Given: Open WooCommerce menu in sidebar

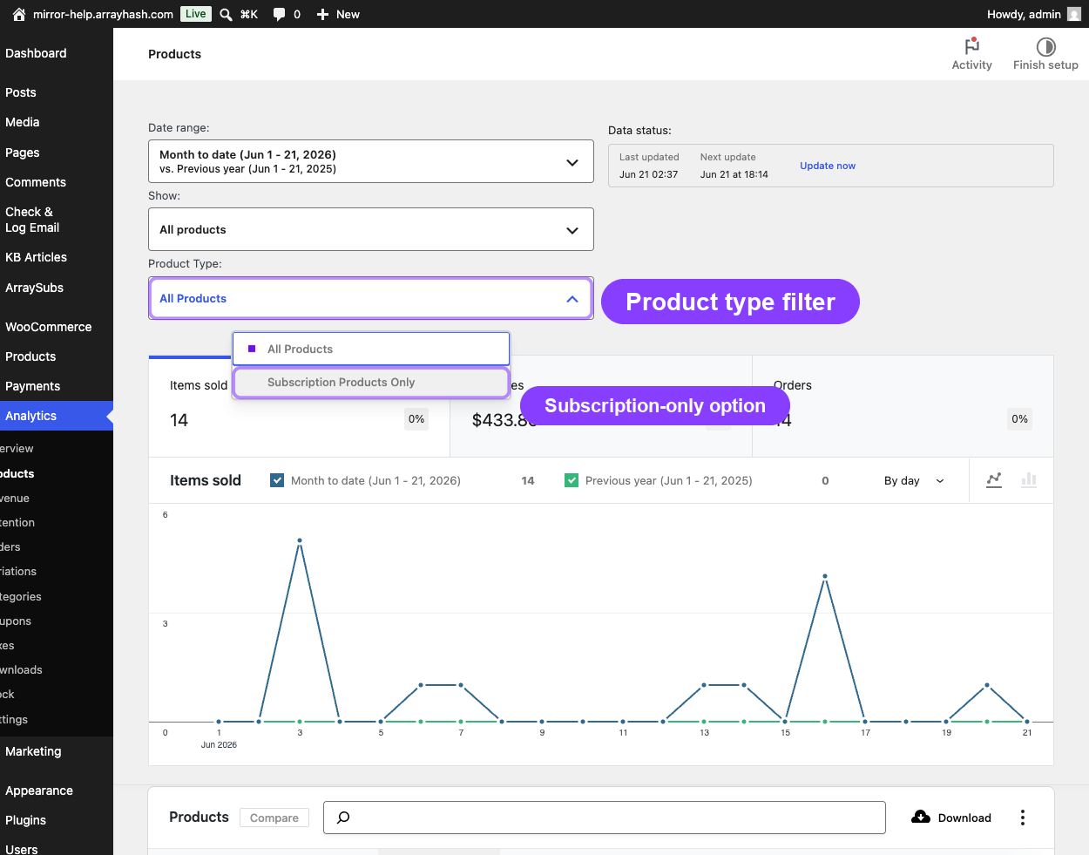Looking at the screenshot, I should pos(48,327).
